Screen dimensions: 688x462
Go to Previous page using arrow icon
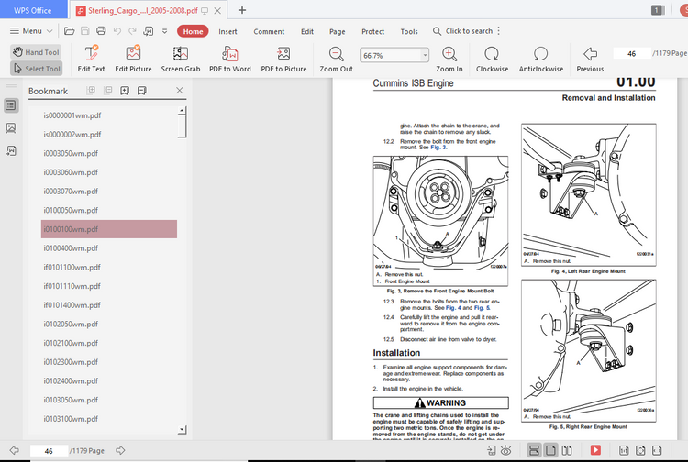(590, 54)
